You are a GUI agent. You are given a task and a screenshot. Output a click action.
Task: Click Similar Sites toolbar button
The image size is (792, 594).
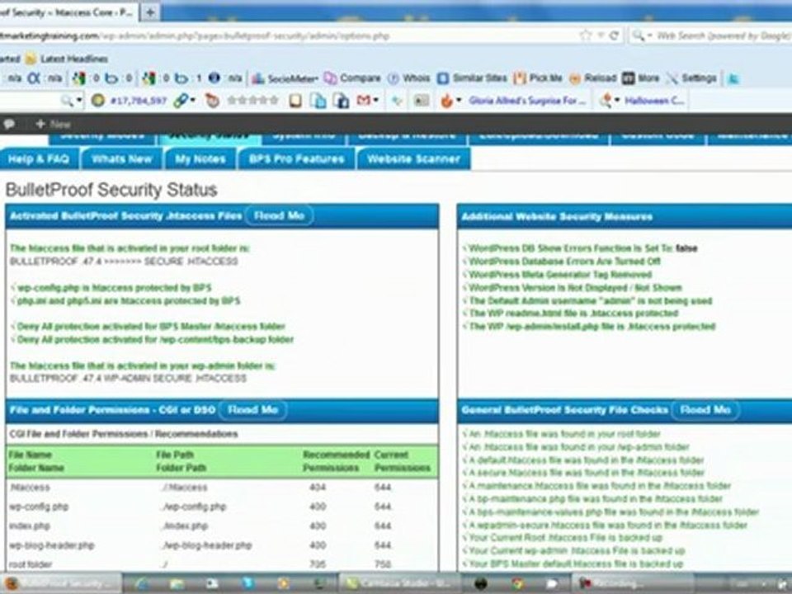pos(472,78)
